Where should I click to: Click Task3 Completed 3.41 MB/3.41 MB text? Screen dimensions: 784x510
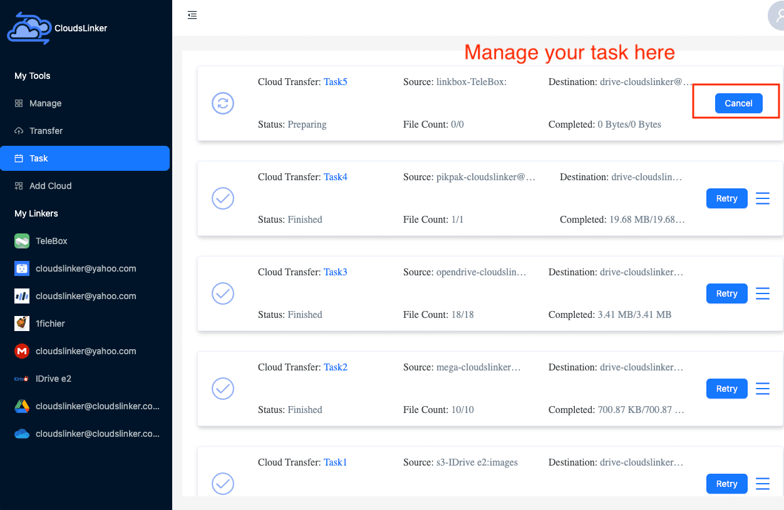(x=634, y=315)
